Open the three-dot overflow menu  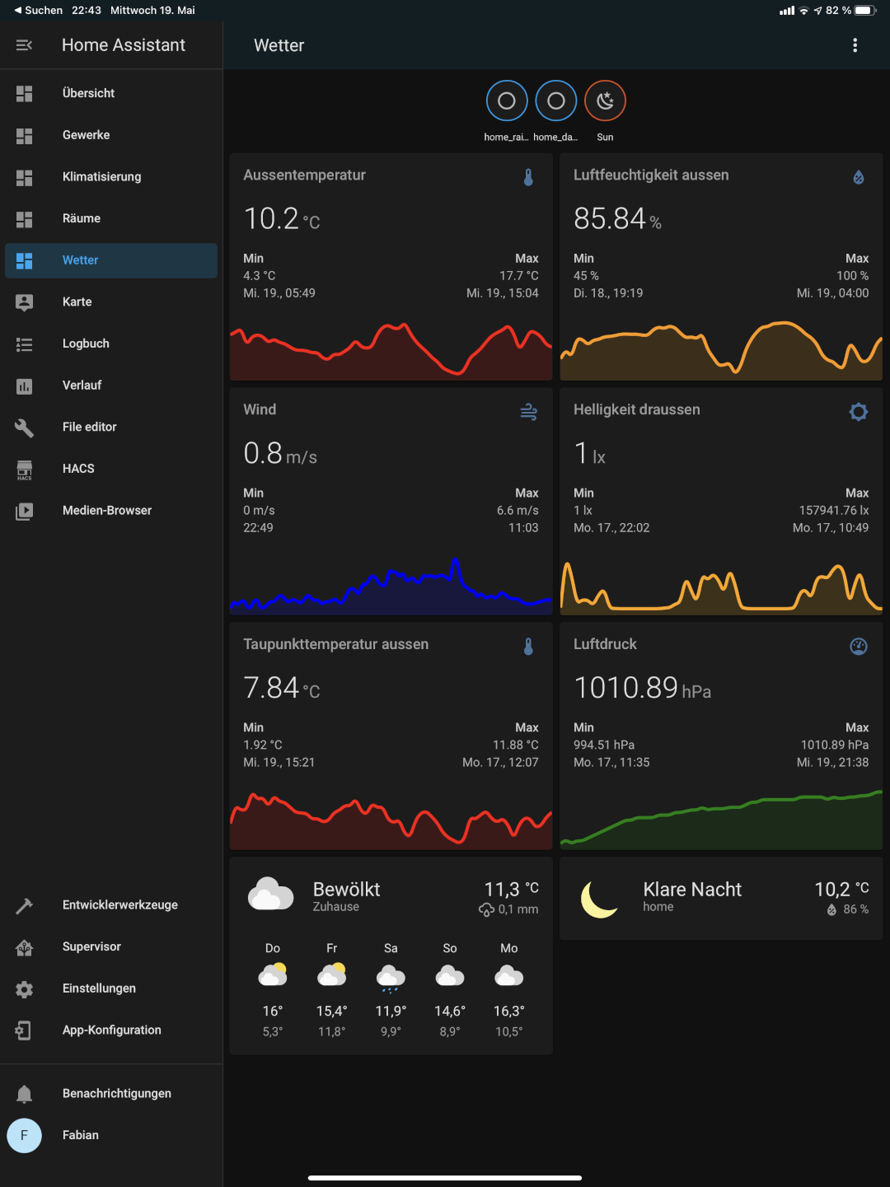855,45
